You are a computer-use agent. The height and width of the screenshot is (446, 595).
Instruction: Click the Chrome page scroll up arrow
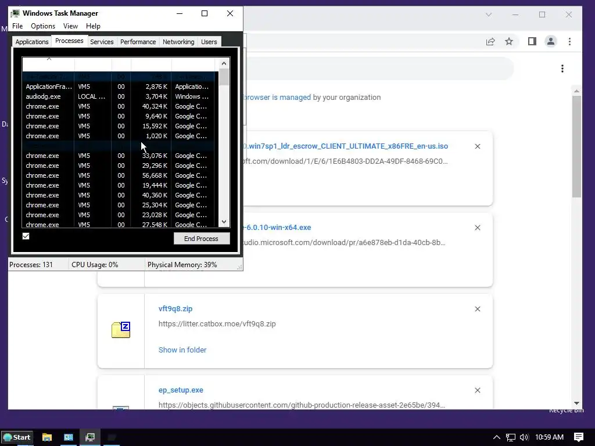[576, 91]
